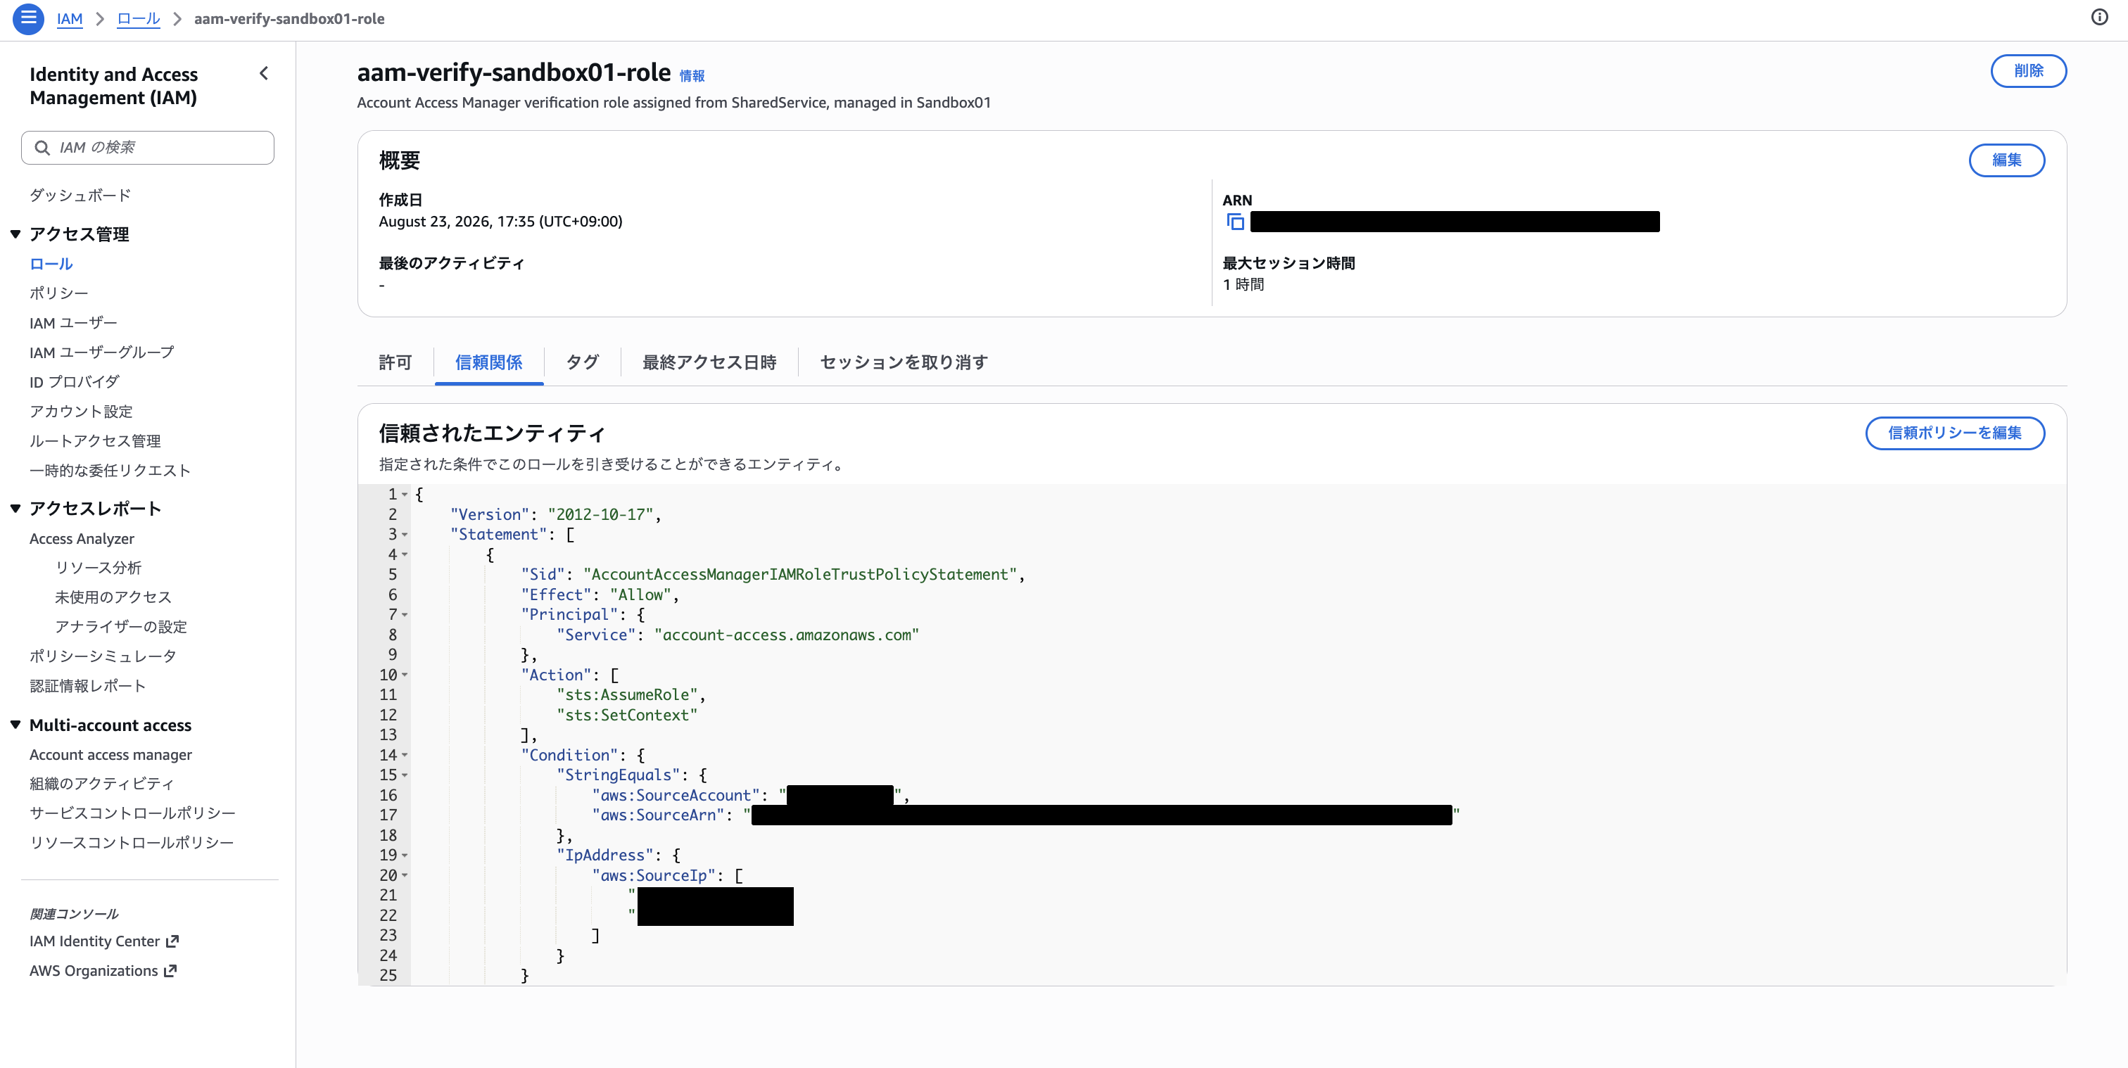Fold the Statement array at line 3
2128x1068 pixels.
405,535
